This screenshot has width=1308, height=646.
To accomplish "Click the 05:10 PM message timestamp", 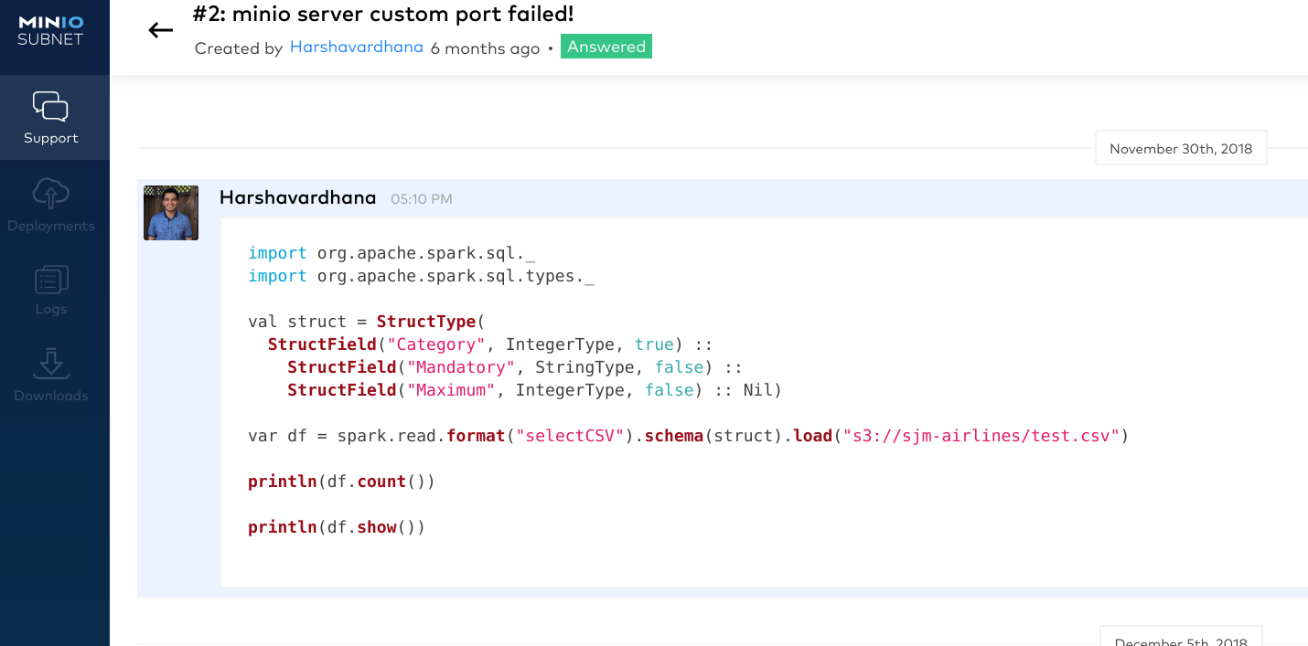I will pyautogui.click(x=421, y=199).
